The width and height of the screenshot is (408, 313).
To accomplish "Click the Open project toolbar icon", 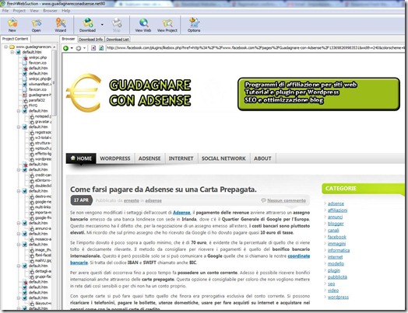I will [x=36, y=25].
